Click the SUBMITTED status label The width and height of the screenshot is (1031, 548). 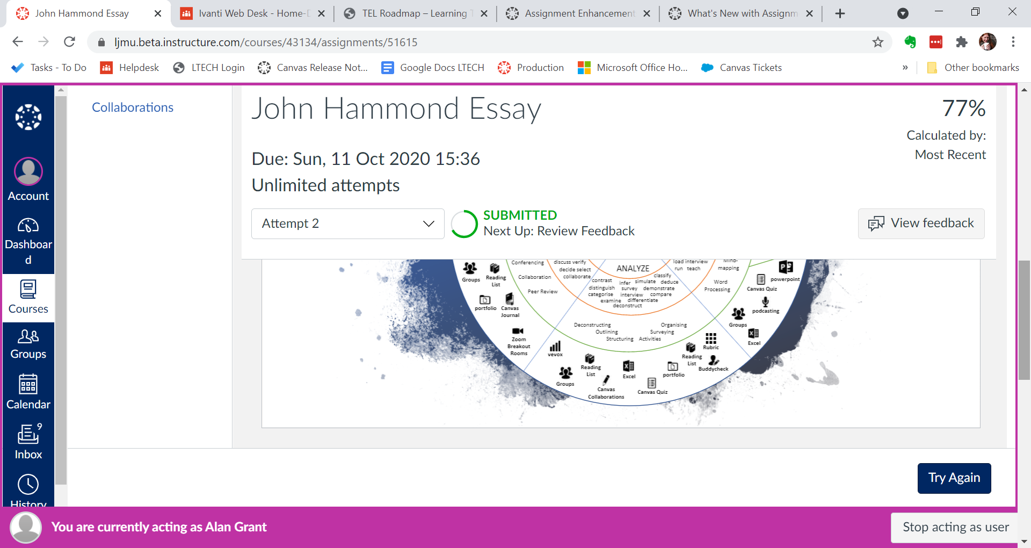click(x=520, y=215)
